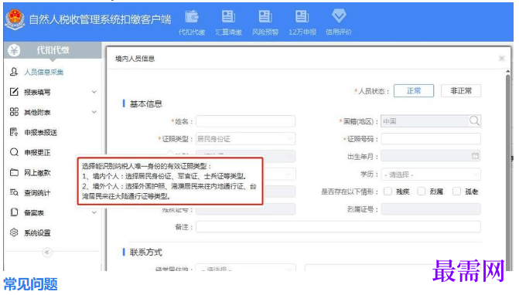
Task: Open the 信用评价 diamond icon
Action: (339, 16)
